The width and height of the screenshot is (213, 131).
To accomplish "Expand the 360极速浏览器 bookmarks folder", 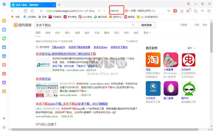I will [148, 17].
